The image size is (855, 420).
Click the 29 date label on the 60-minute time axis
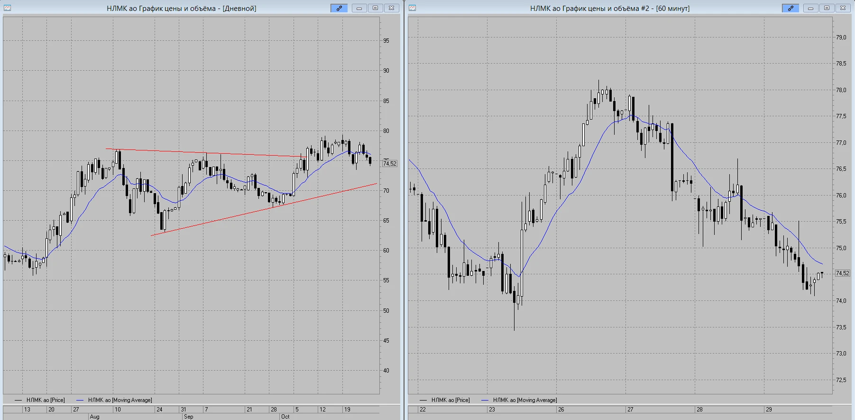pos(769,409)
